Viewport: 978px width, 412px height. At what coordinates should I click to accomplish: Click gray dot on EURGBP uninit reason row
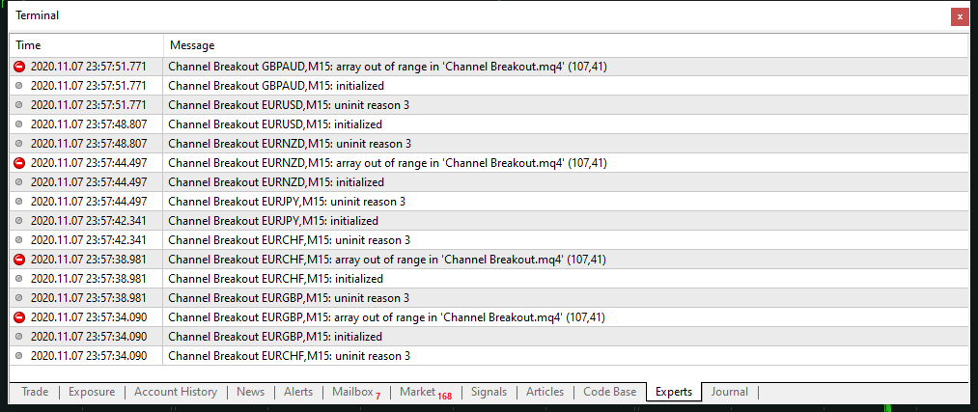tap(19, 298)
